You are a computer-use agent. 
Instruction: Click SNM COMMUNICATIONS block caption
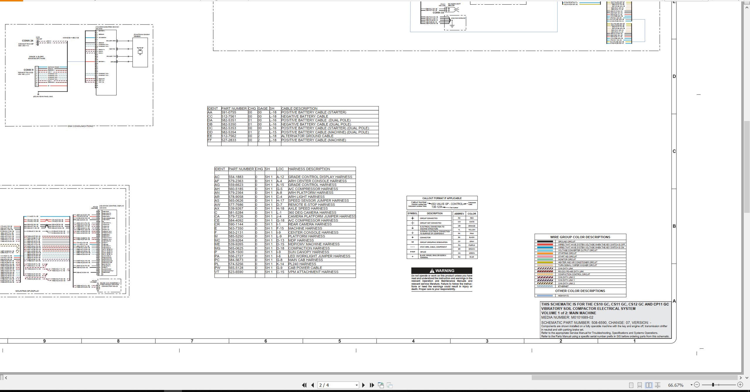[80, 126]
